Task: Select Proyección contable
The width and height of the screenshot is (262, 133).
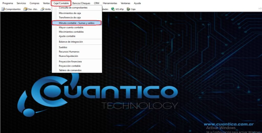Action: point(77,66)
